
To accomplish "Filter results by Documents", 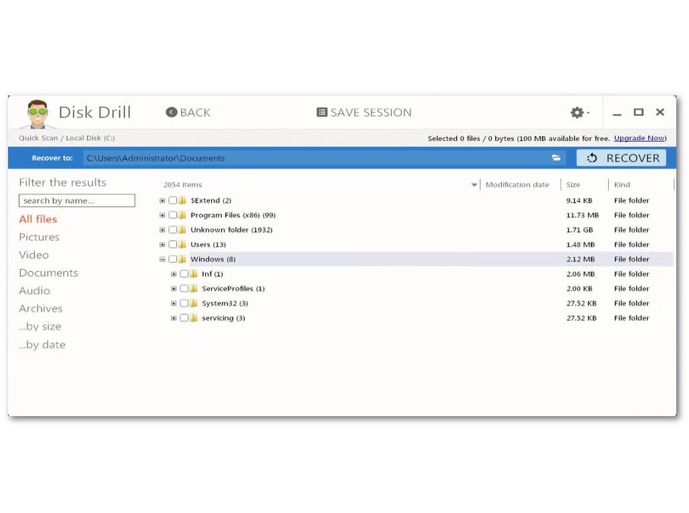I will coord(48,273).
